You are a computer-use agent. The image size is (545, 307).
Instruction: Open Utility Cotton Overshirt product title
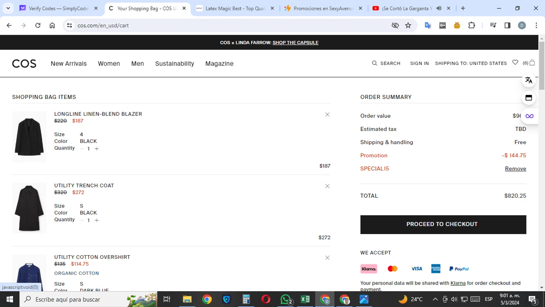[92, 257]
